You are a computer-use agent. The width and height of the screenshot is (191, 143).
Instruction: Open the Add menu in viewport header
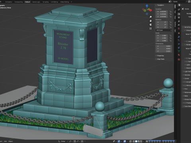(x=5, y=141)
